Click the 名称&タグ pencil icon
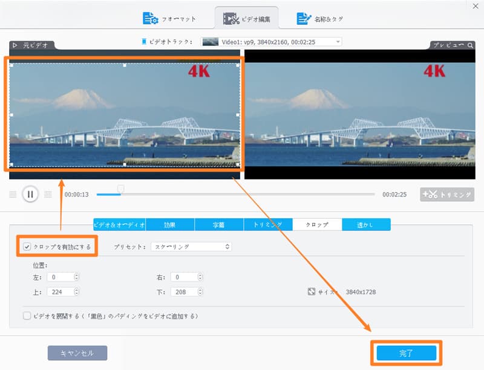This screenshot has width=484, height=370. [304, 19]
